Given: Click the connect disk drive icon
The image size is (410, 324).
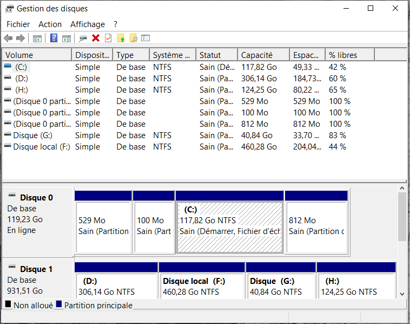Looking at the screenshot, I should (x=83, y=38).
